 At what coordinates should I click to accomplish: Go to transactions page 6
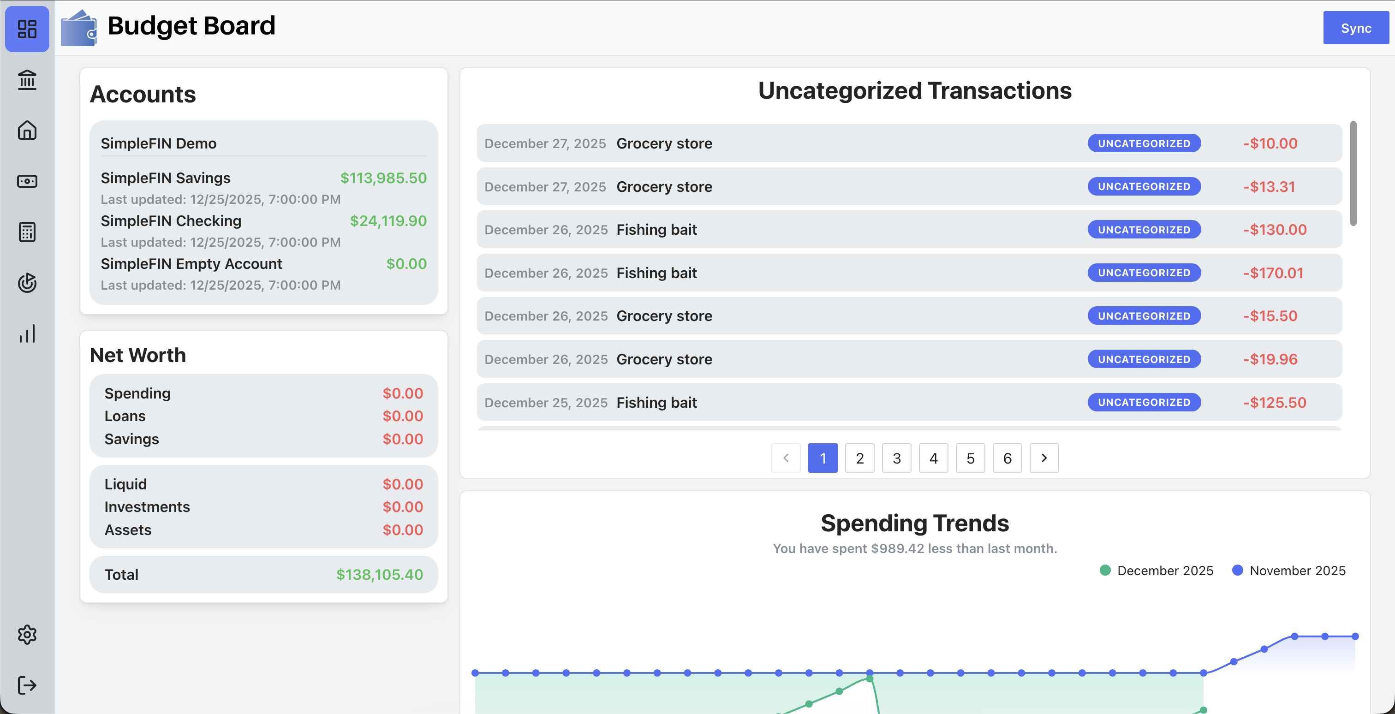point(1007,458)
